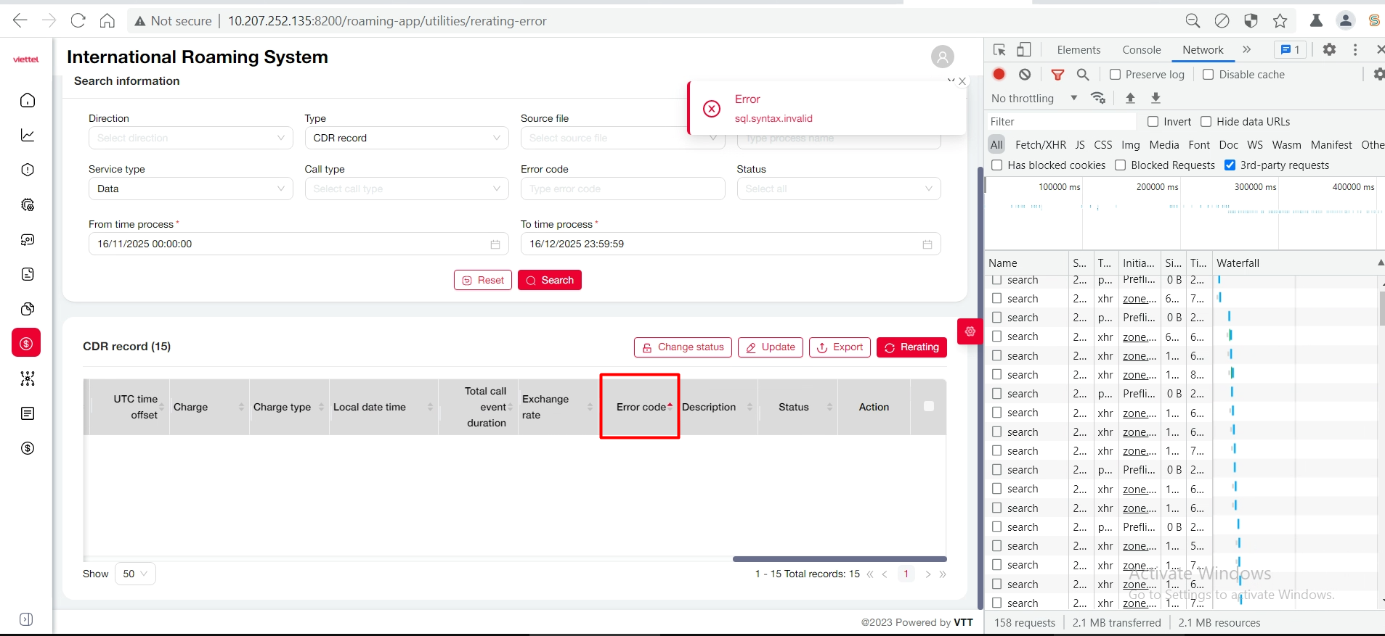
Task: Click the DevTools record network log button
Action: (999, 74)
